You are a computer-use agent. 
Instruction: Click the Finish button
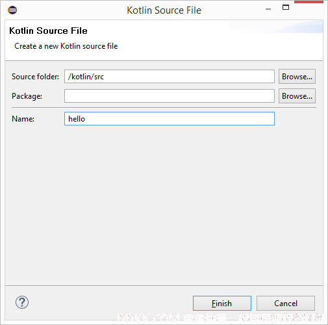(222, 303)
